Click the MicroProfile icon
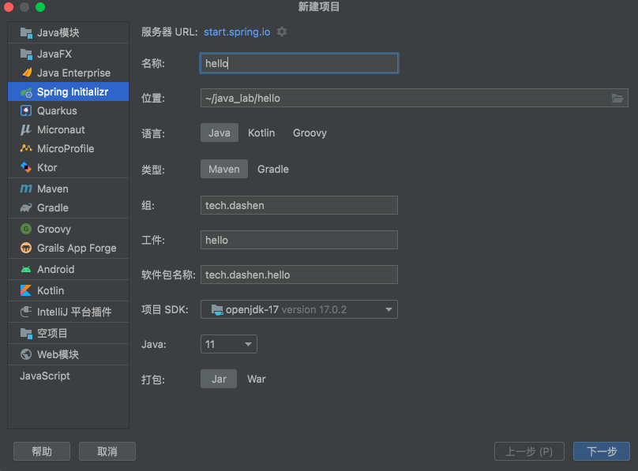Screen dimensions: 638x471 click(x=26, y=148)
